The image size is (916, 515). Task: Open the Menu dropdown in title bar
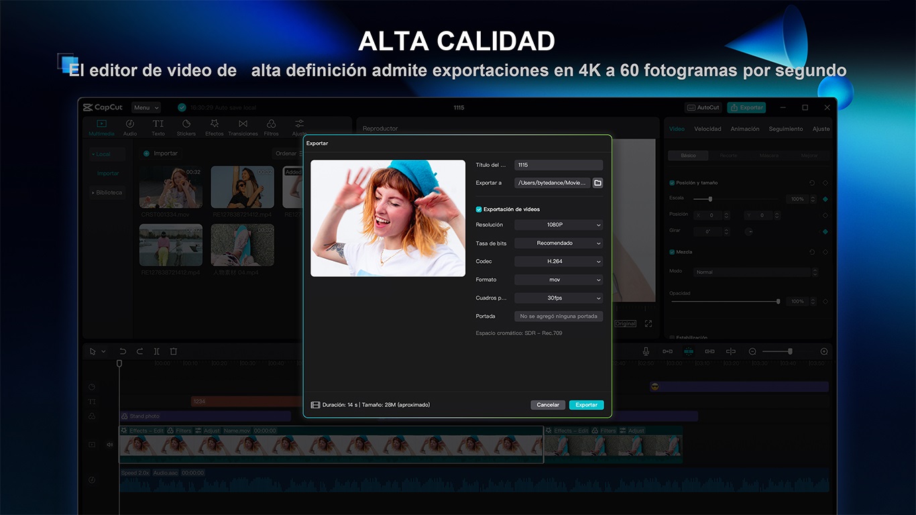point(146,107)
